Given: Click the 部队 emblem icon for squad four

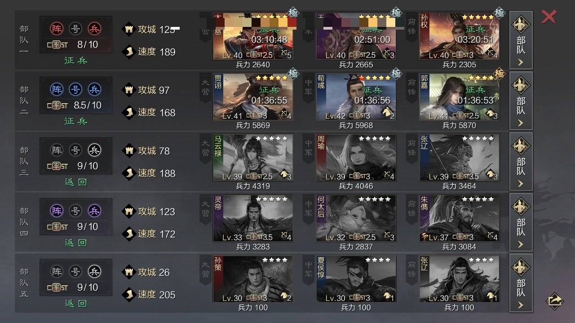Looking at the screenshot, I should pyautogui.click(x=521, y=206).
